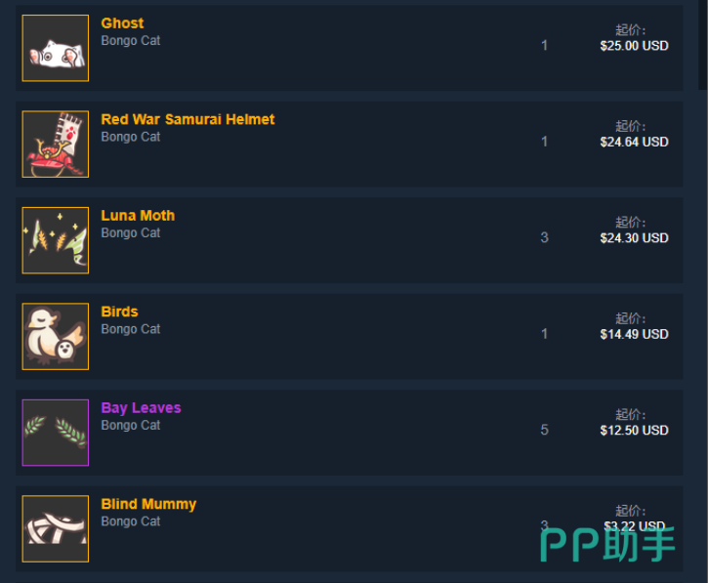The image size is (708, 583).
Task: Click the vertical scrollbar thumb at right edge
Action: [702, 45]
